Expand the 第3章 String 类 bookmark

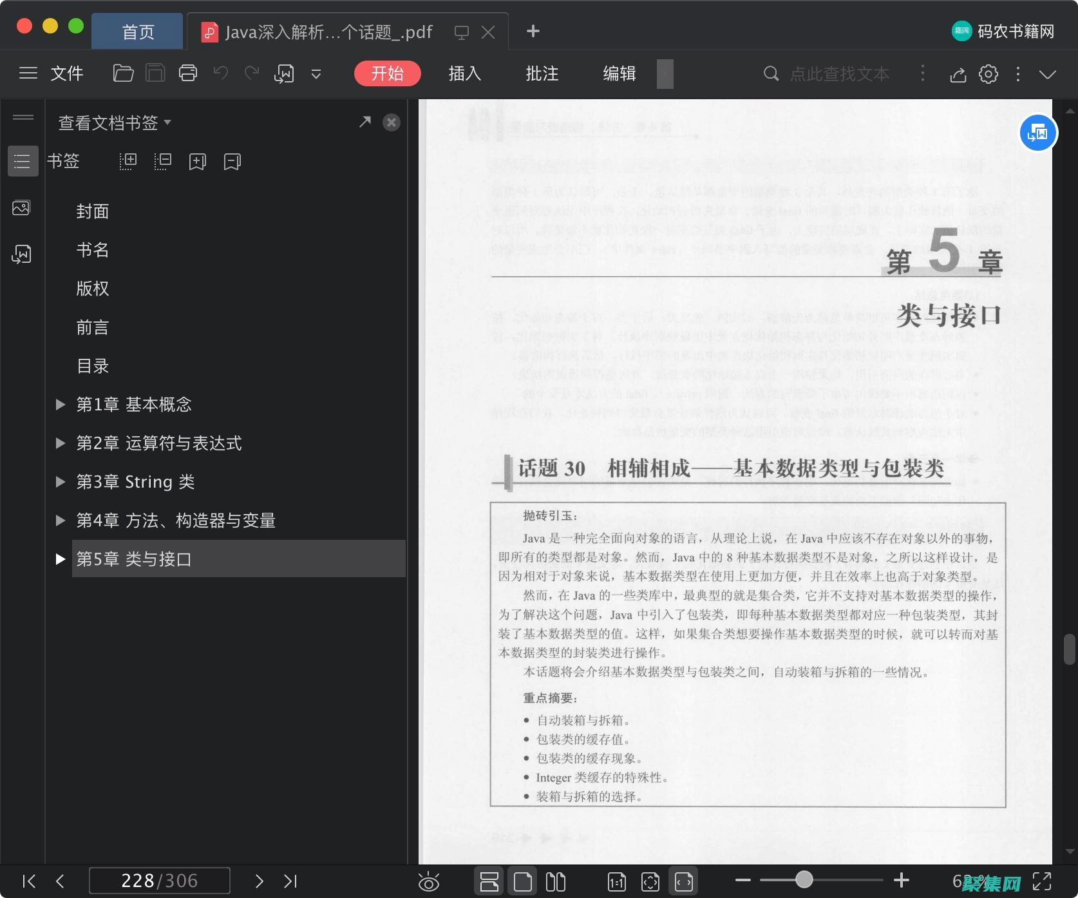coord(61,481)
